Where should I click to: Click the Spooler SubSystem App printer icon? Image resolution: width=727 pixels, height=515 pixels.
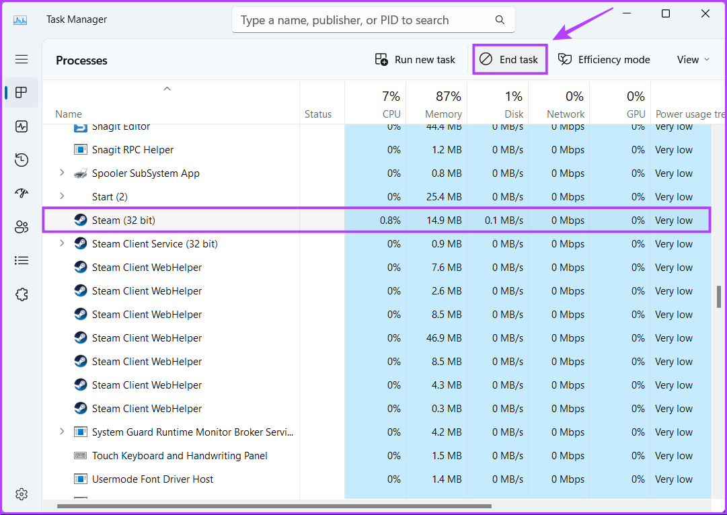pos(81,173)
